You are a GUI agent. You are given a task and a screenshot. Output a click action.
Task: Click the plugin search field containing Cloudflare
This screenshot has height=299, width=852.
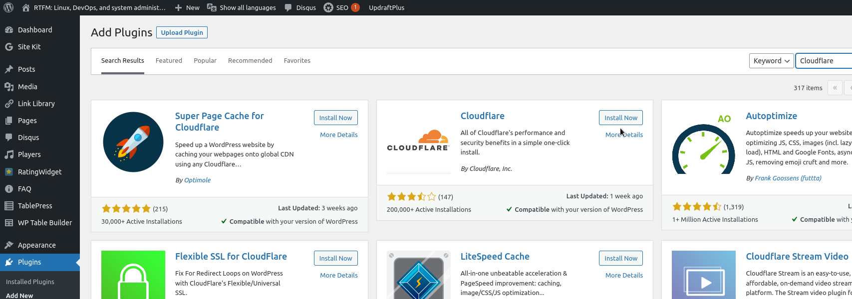pyautogui.click(x=824, y=61)
